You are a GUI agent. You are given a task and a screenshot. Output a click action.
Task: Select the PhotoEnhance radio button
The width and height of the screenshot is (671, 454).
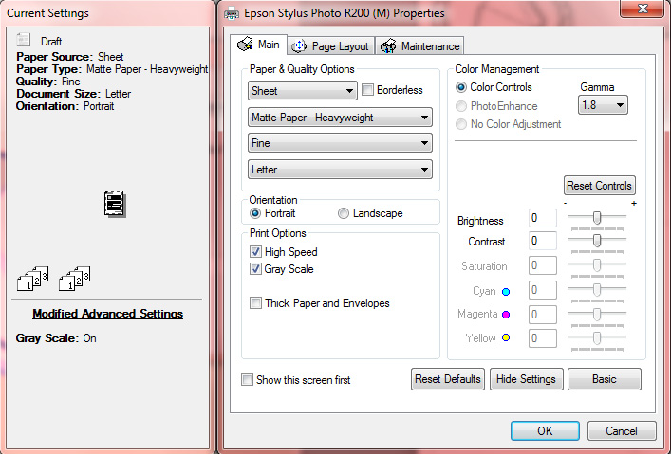[461, 106]
